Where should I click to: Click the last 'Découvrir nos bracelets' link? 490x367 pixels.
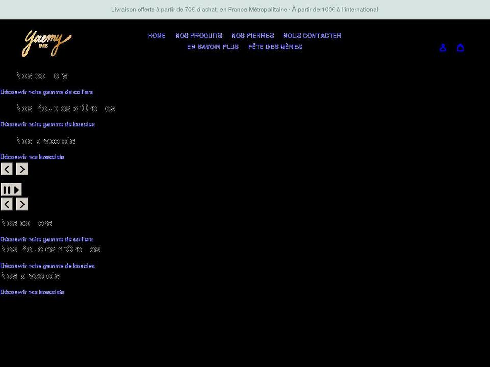point(32,292)
